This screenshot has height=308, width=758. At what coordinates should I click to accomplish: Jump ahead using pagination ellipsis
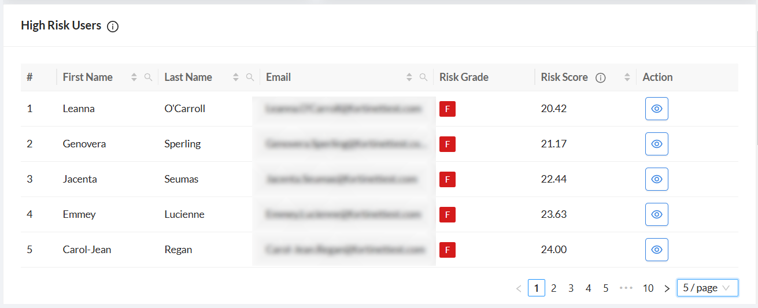click(626, 288)
